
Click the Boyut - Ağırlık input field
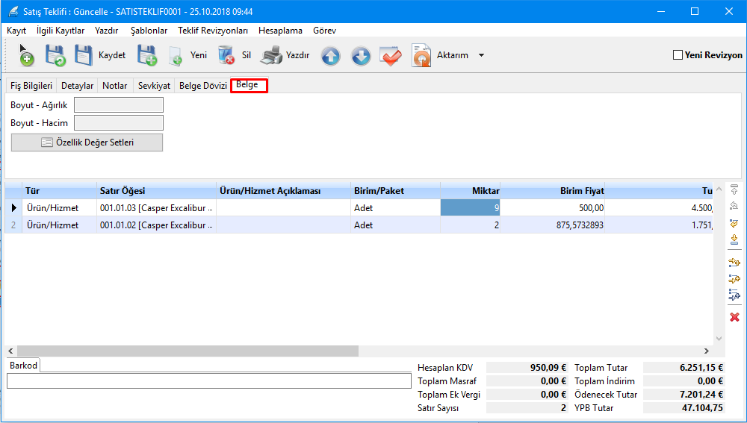(119, 104)
